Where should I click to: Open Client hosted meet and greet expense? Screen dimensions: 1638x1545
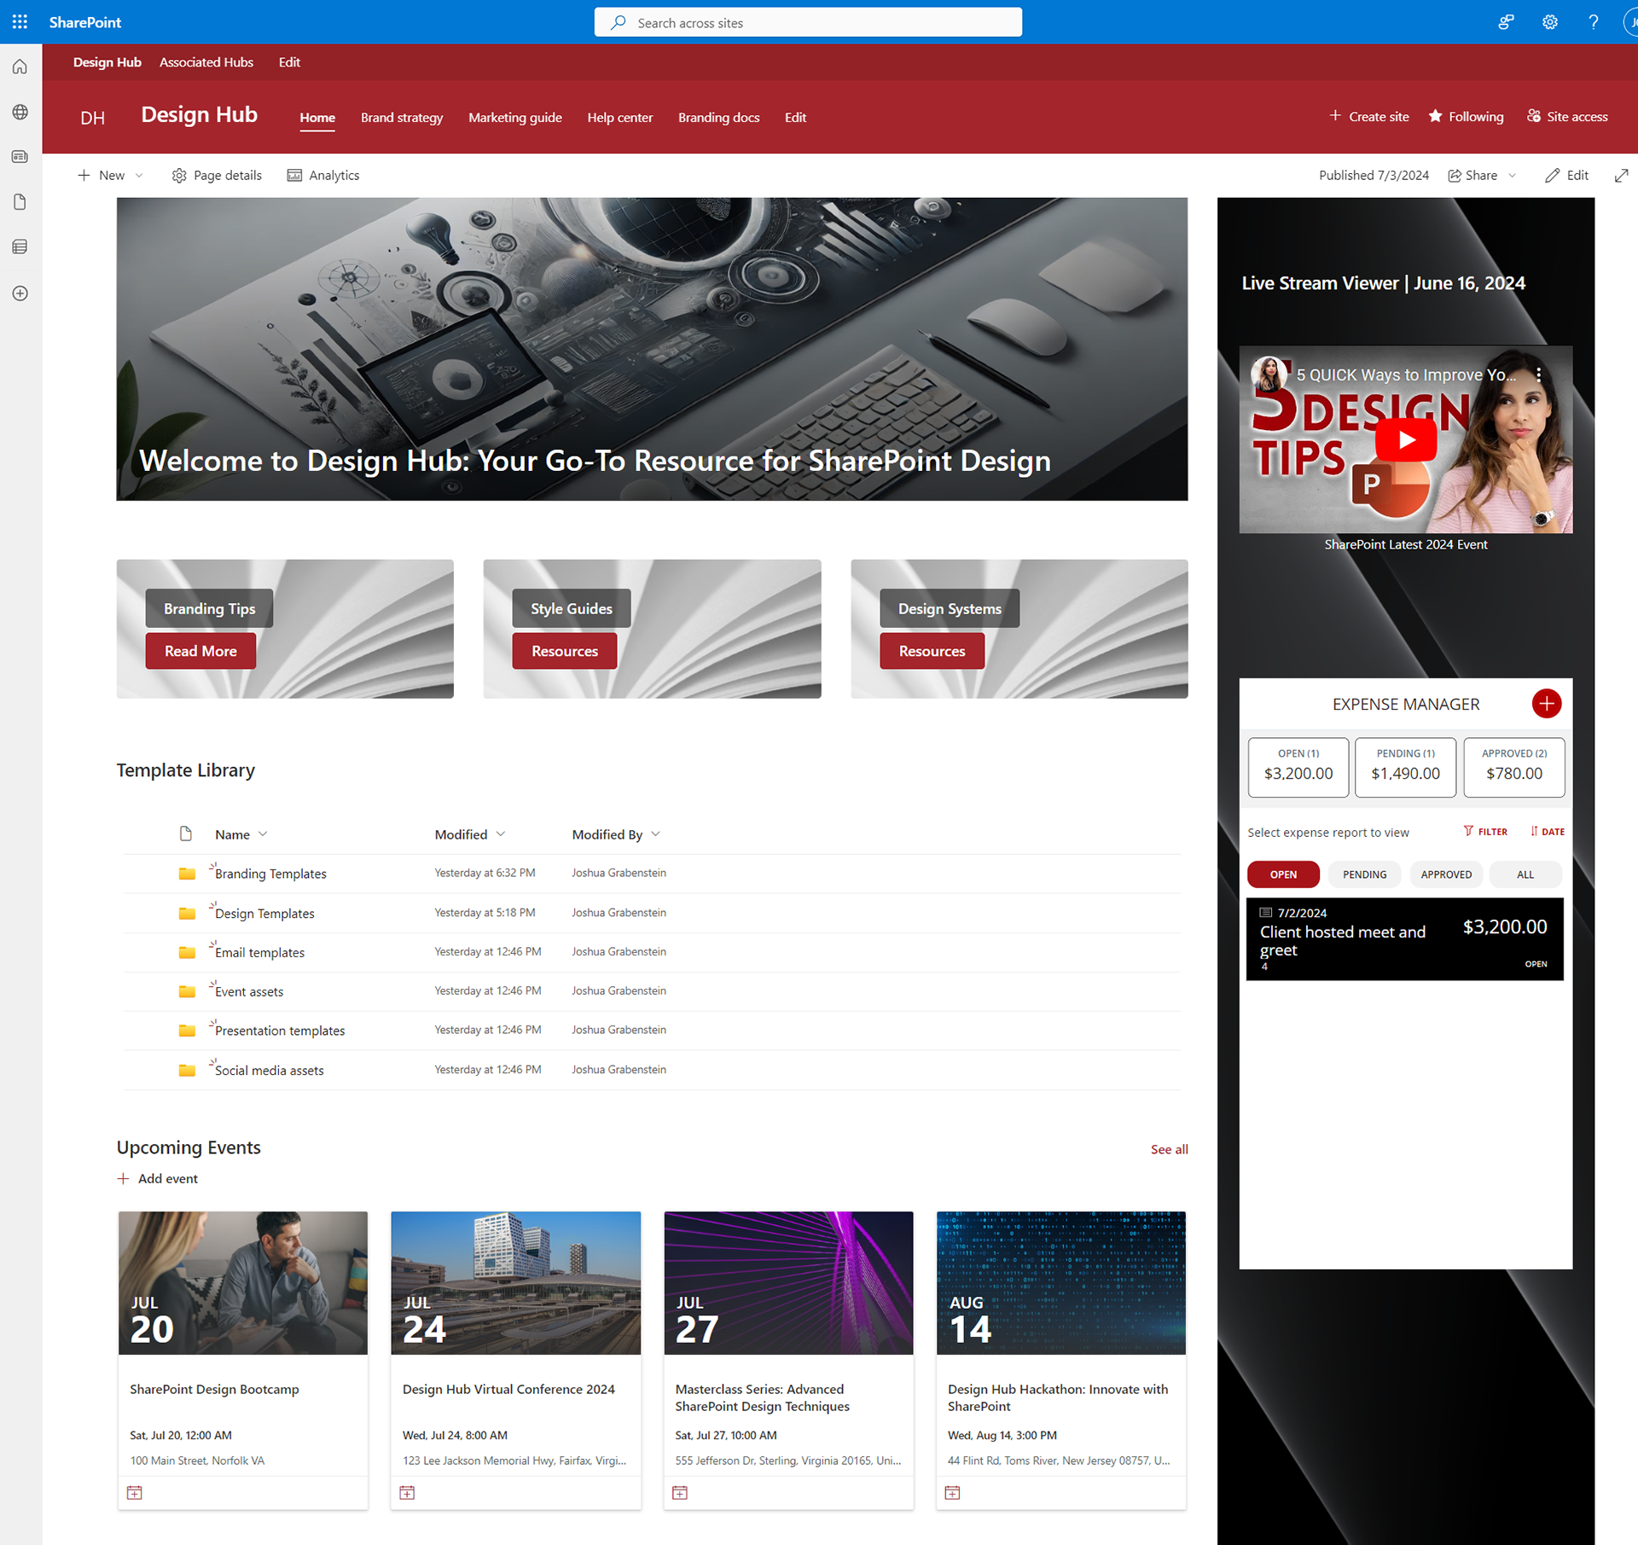pos(1404,939)
